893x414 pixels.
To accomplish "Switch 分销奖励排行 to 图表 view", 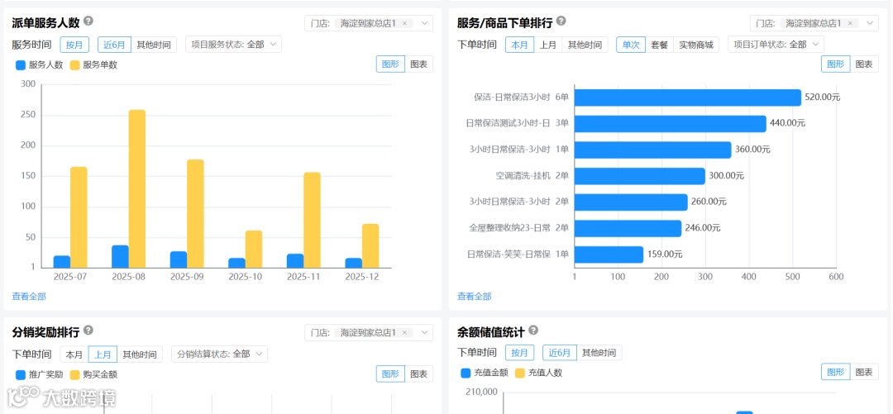I will click(418, 374).
